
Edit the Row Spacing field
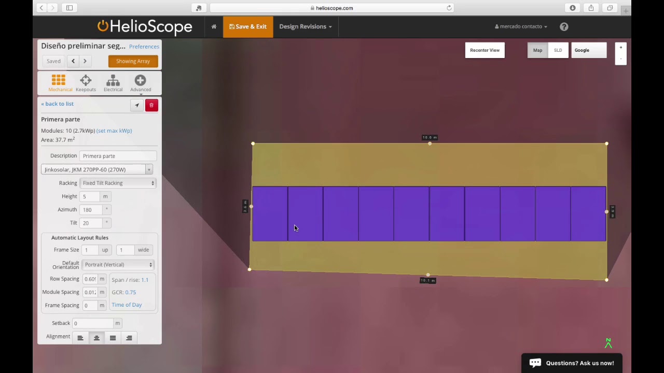pos(90,279)
